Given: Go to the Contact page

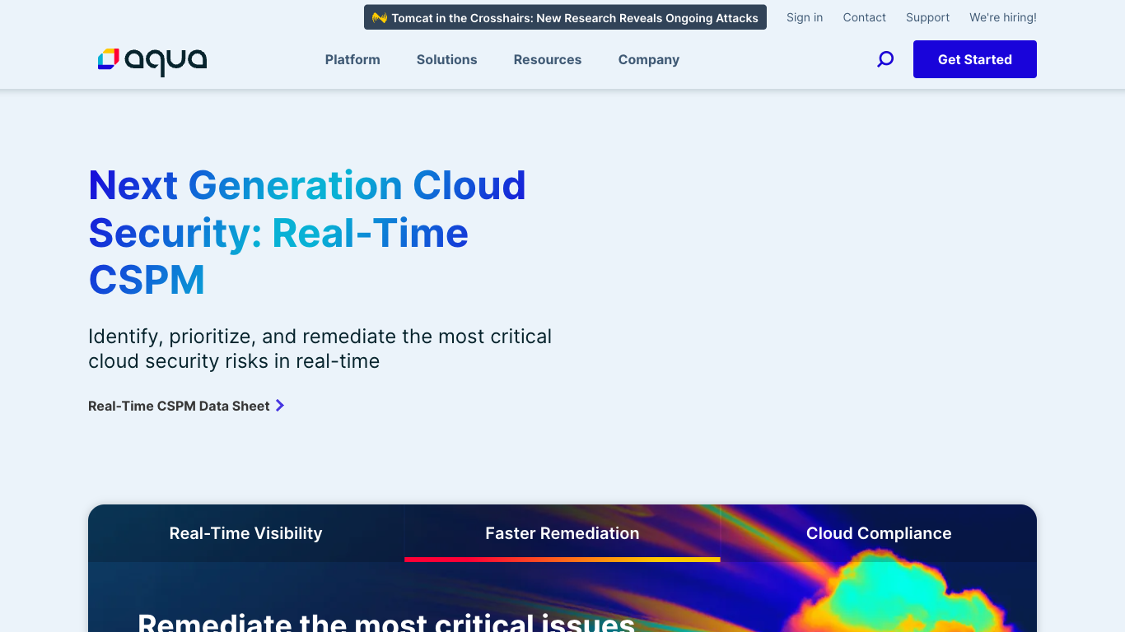Looking at the screenshot, I should coord(864,17).
